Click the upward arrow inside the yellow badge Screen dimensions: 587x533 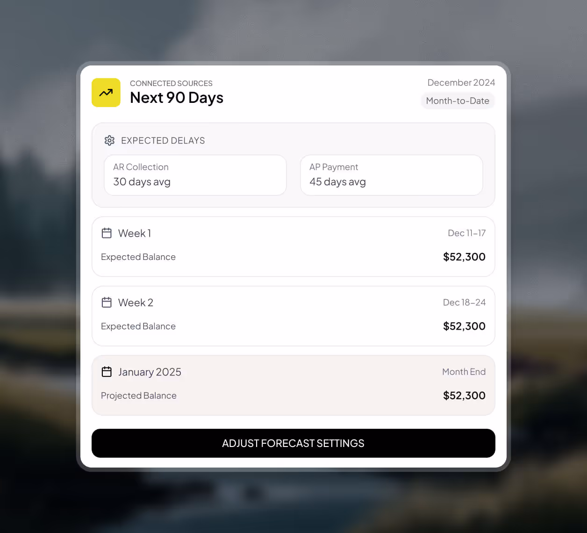[106, 93]
